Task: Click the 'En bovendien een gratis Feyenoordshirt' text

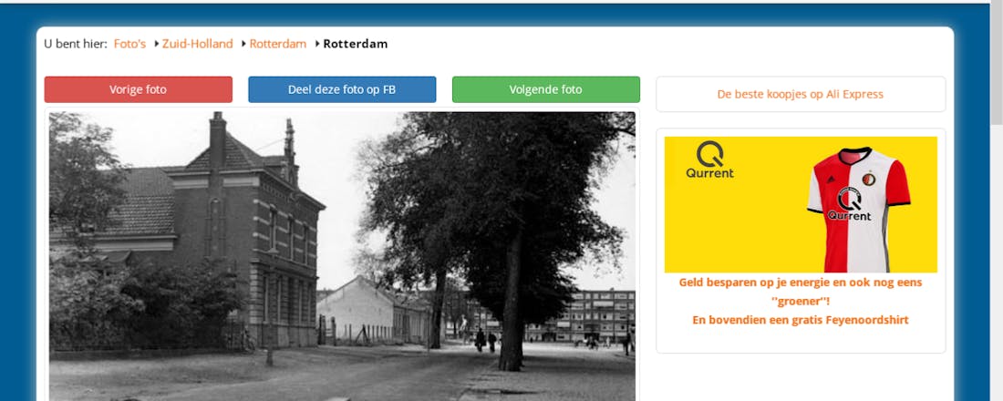Action: coord(801,320)
